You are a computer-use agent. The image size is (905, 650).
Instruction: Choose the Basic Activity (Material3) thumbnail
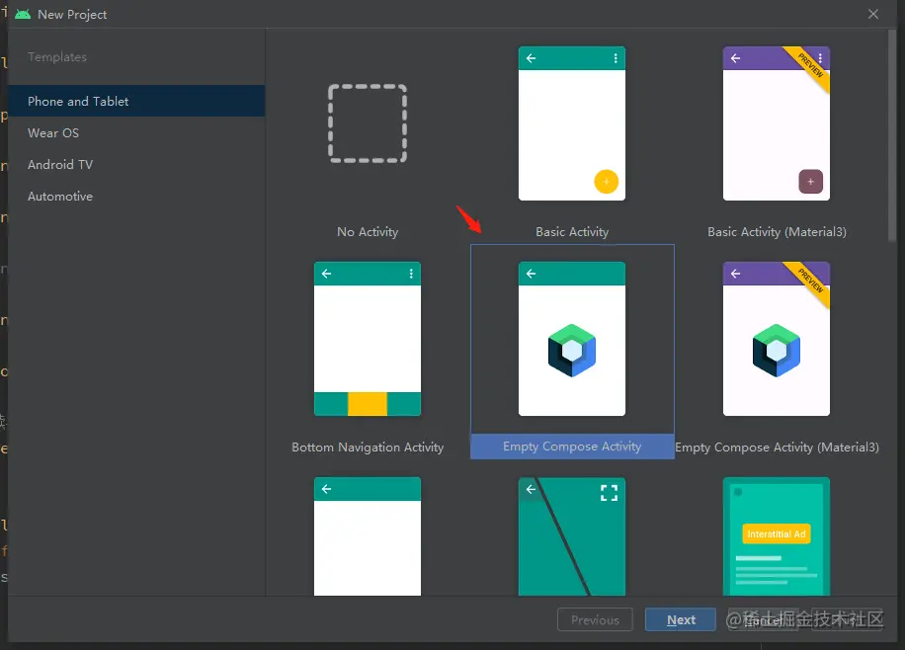[777, 123]
